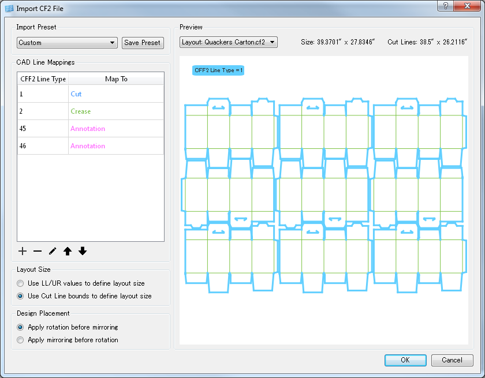Select Use LL/UR values layout size

(21, 283)
